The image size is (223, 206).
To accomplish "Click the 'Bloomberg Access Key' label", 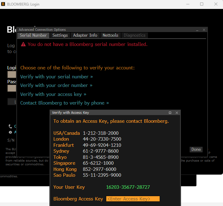I will pos(78,199).
